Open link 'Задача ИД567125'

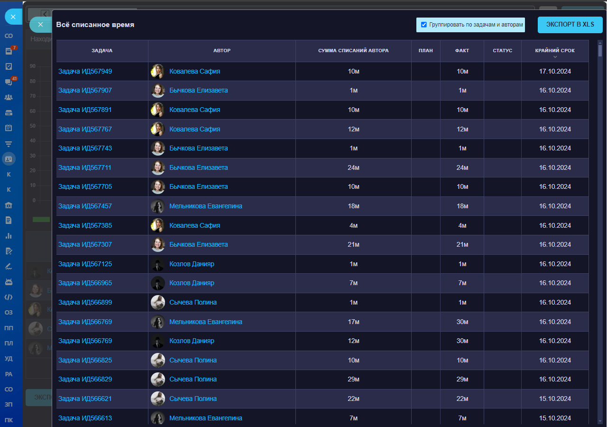(x=85, y=264)
